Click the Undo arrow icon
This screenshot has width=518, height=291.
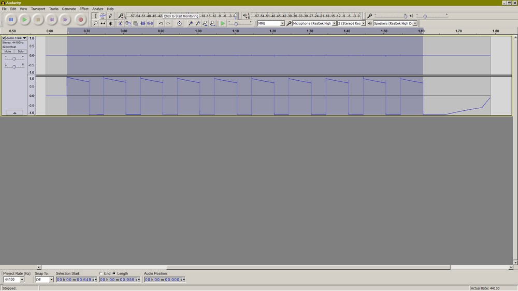click(x=161, y=23)
